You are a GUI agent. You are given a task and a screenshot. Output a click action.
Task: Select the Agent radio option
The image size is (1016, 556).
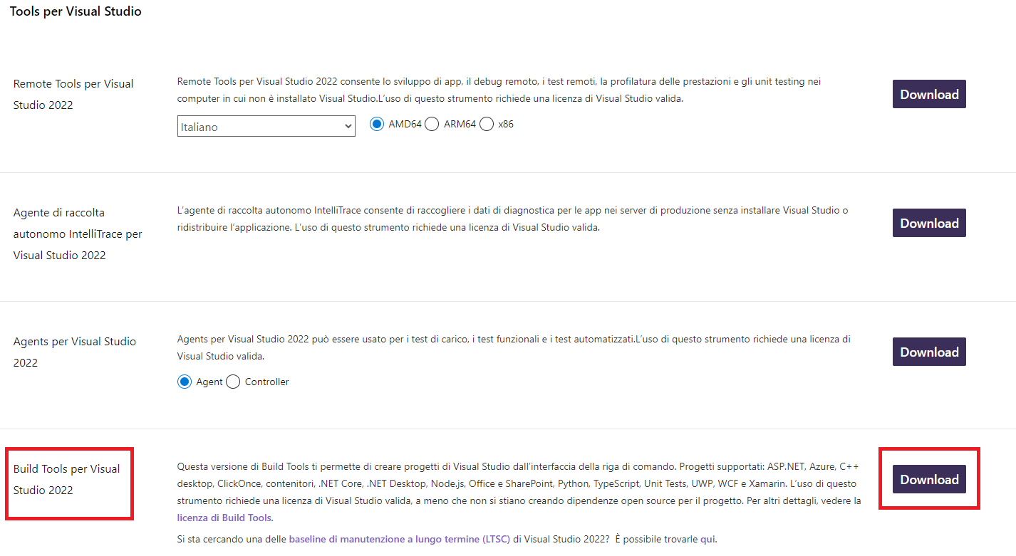185,382
